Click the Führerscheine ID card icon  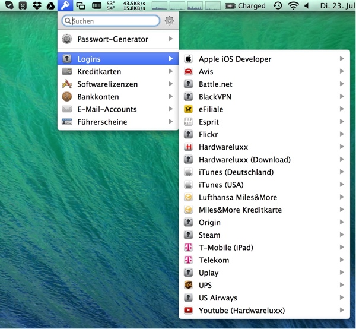coord(66,122)
